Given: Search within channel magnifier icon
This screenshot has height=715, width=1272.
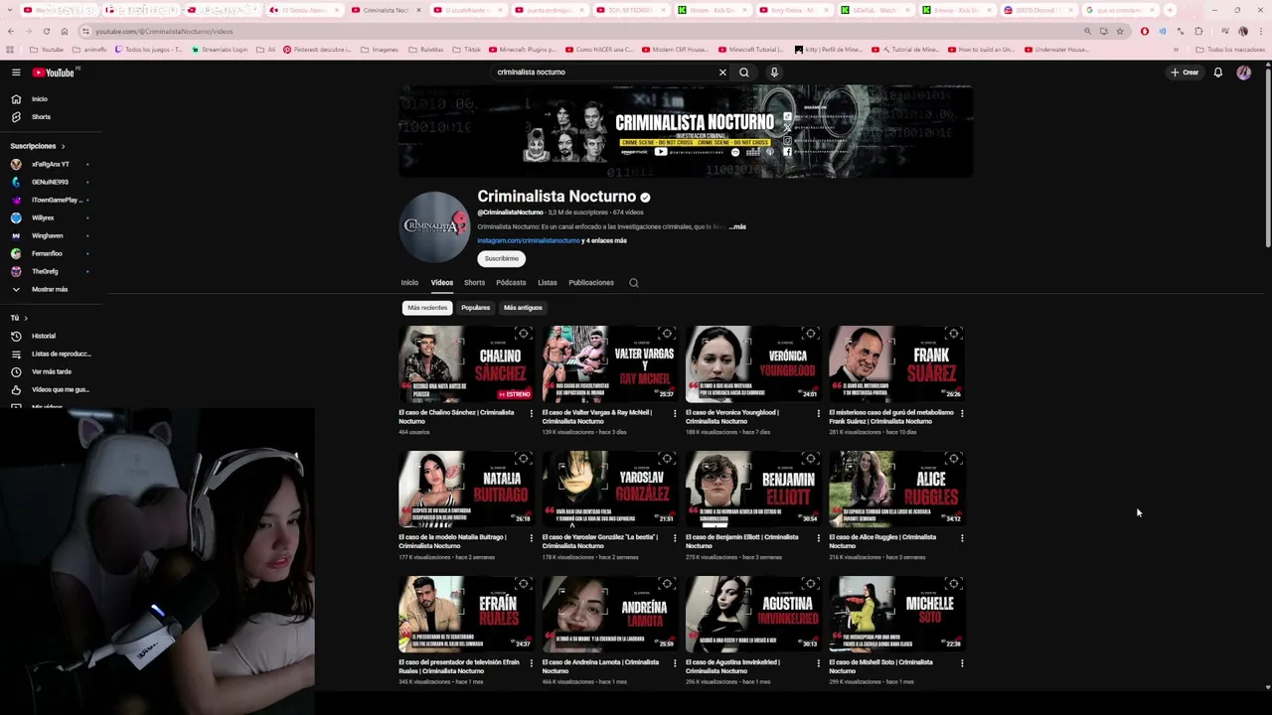Looking at the screenshot, I should [633, 283].
